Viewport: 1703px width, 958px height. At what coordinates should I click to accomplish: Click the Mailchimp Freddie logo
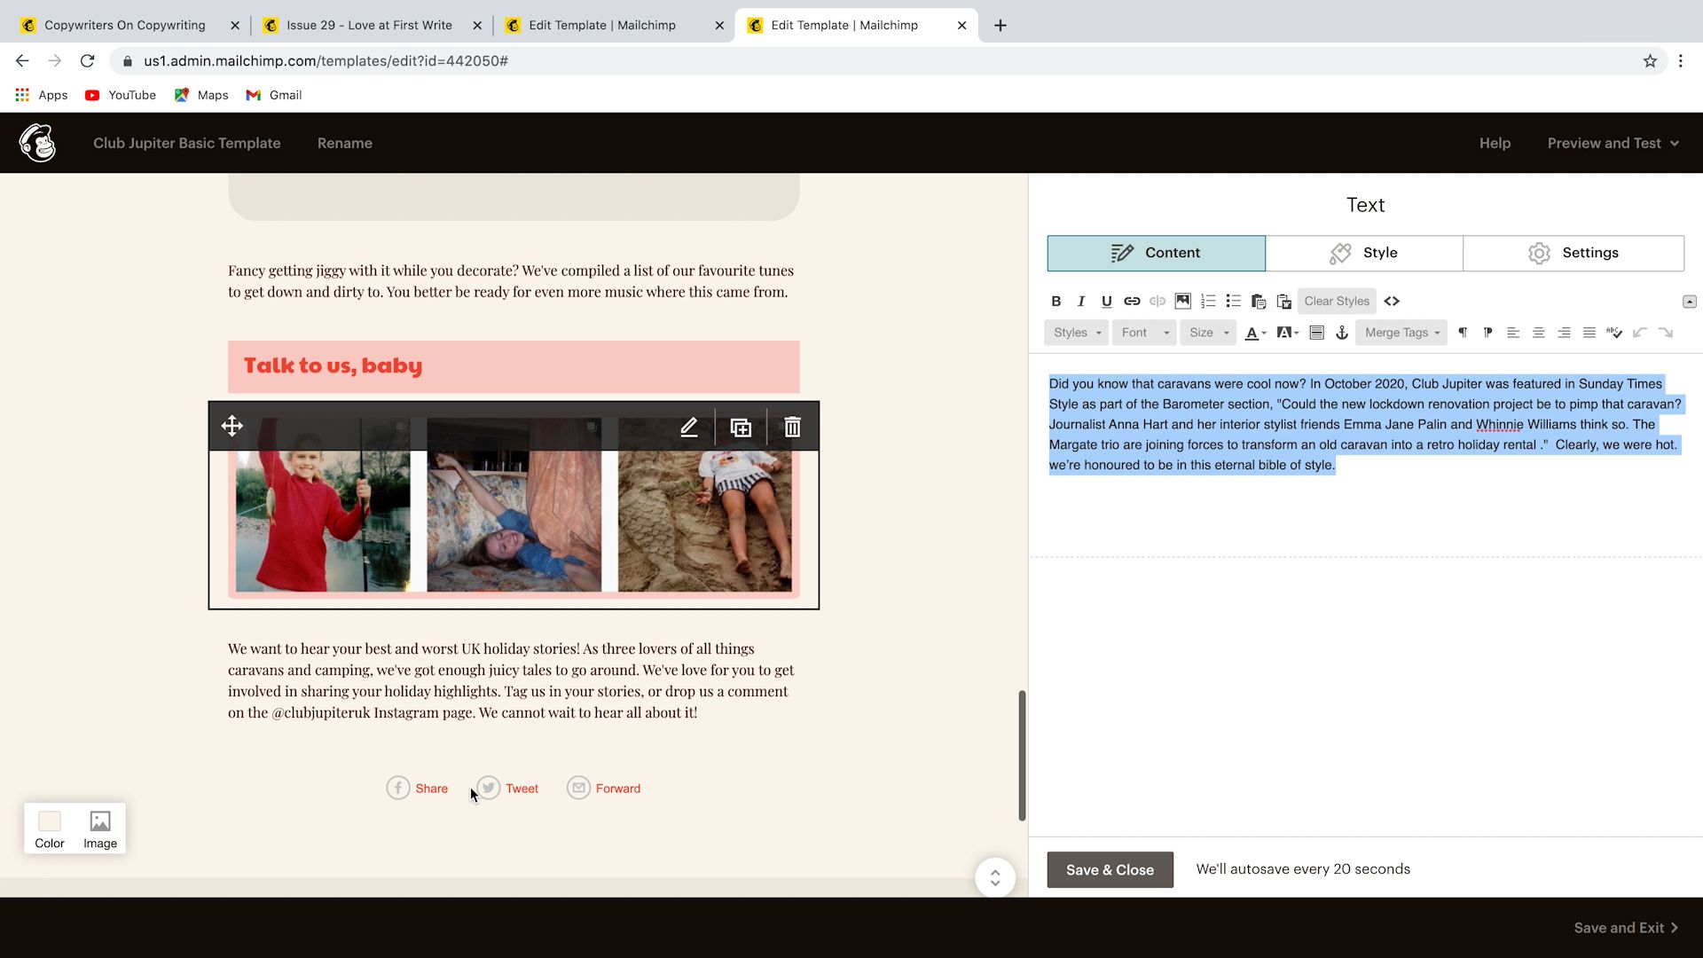(38, 143)
